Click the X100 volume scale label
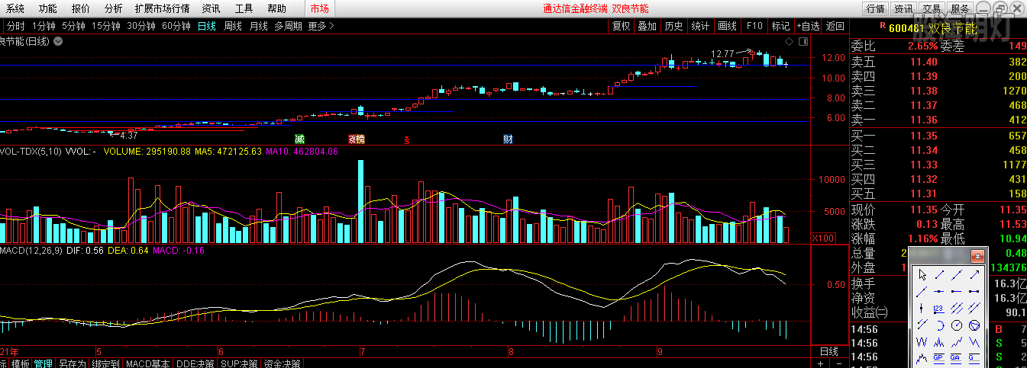Screen dimensions: 1027x368 (823, 238)
